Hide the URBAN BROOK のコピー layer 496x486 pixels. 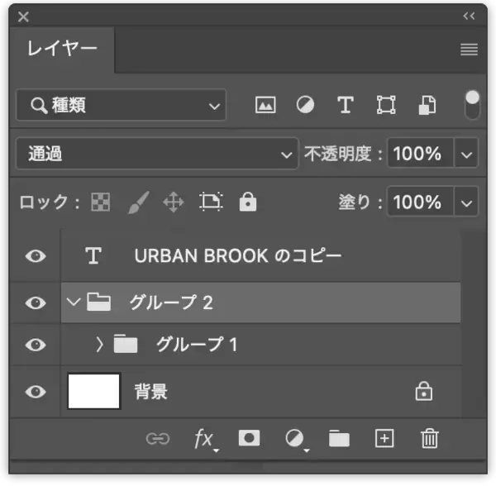pyautogui.click(x=36, y=255)
